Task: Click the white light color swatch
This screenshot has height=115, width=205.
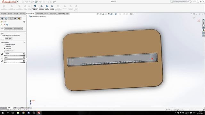Action: coord(2,38)
